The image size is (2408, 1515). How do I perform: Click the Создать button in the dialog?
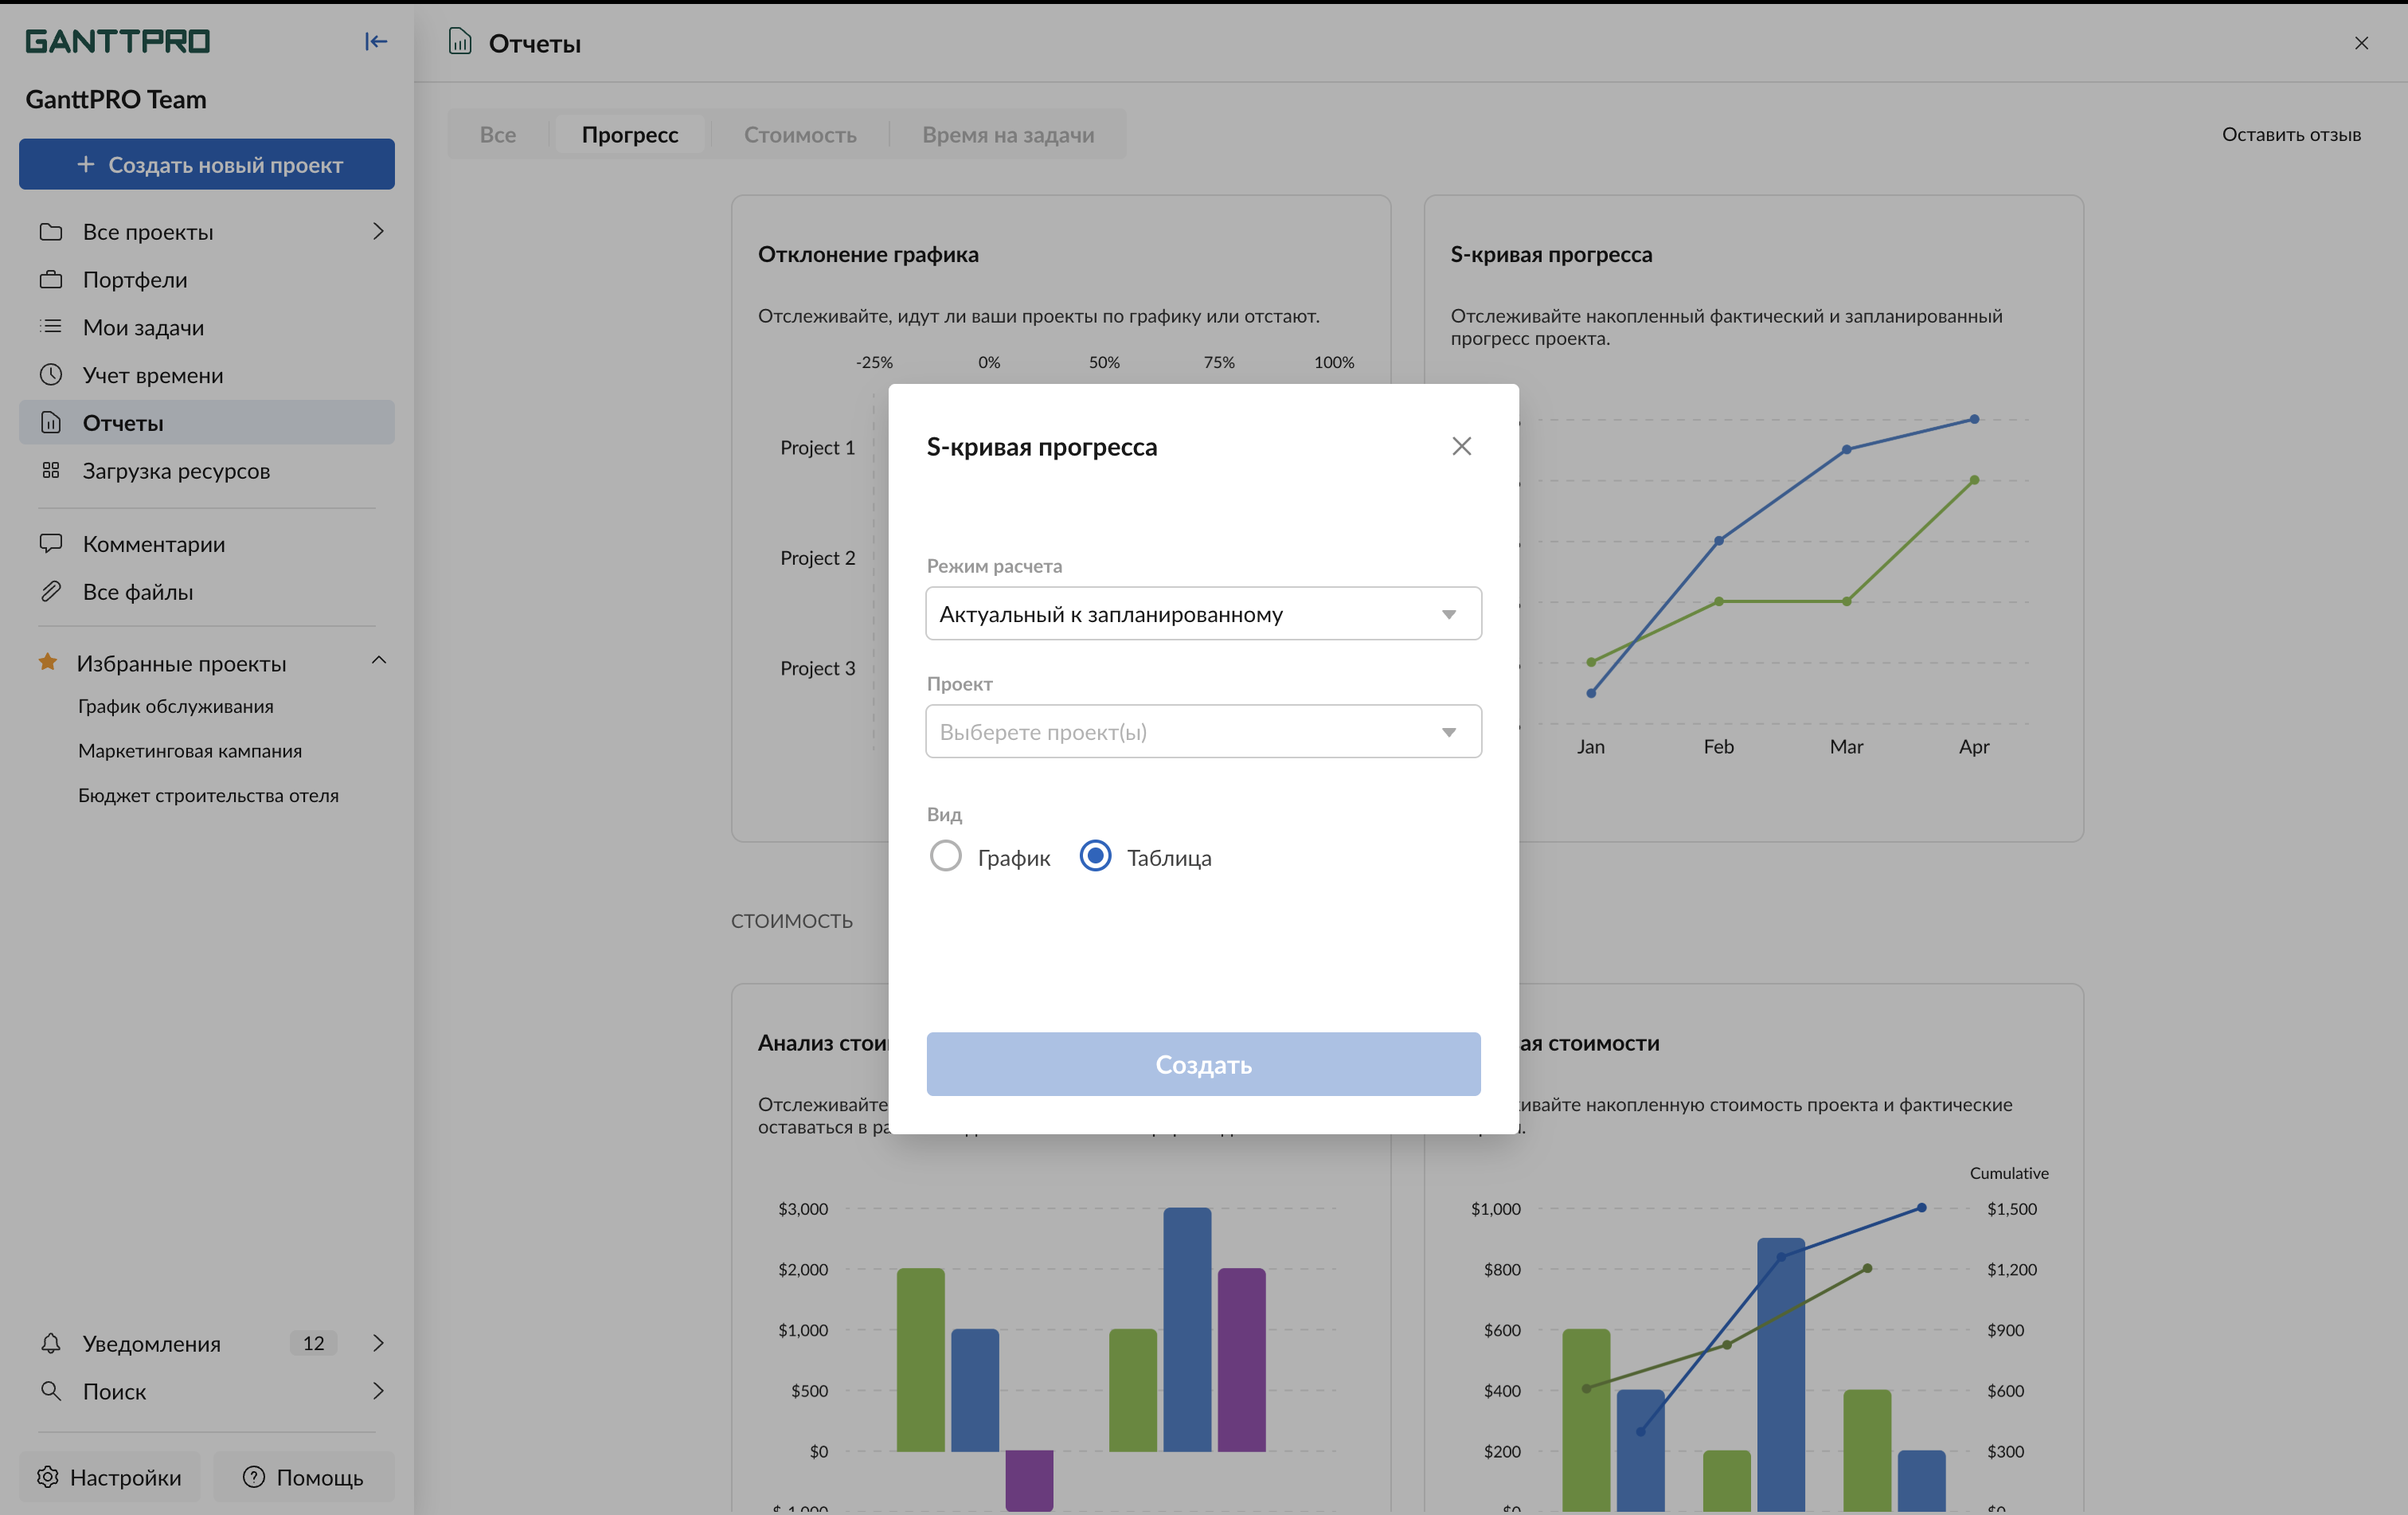click(1203, 1064)
